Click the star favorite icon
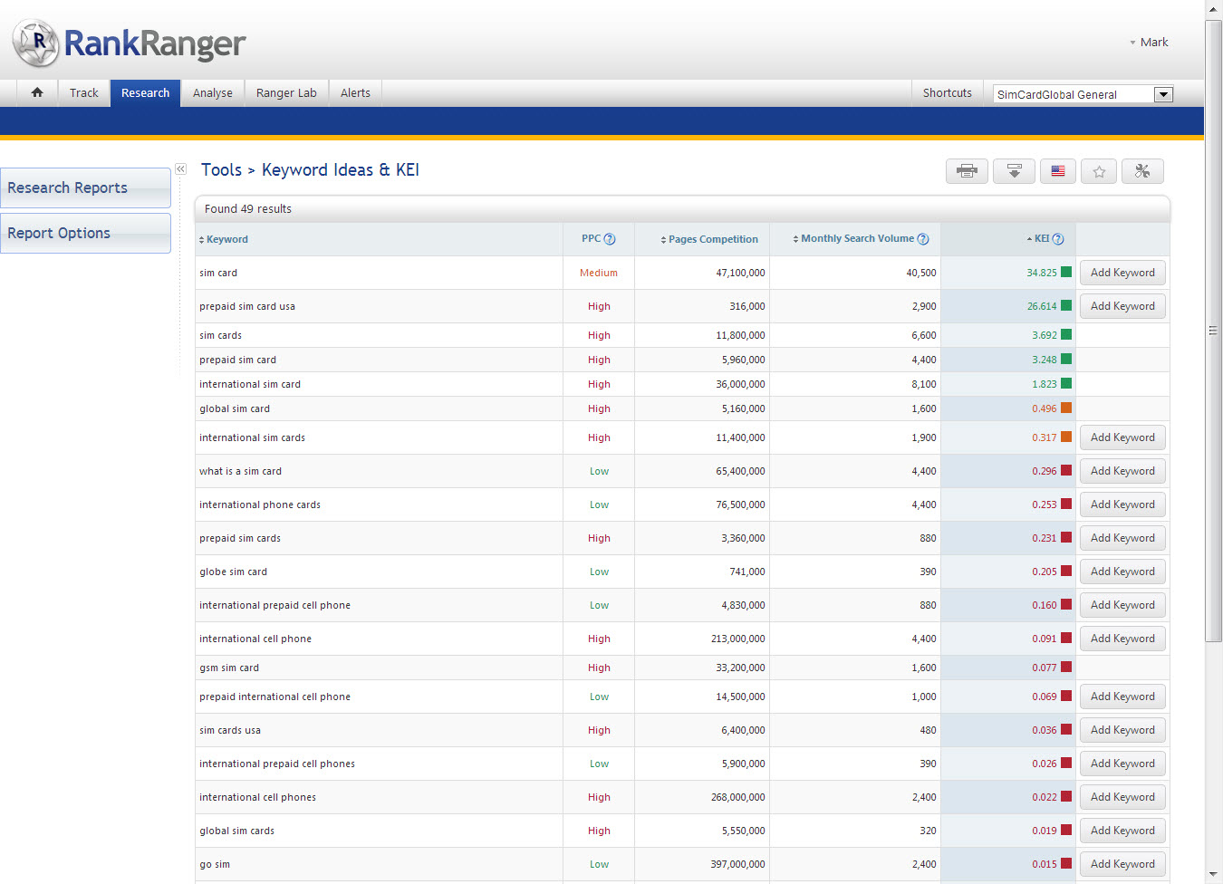This screenshot has width=1223, height=884. point(1099,171)
